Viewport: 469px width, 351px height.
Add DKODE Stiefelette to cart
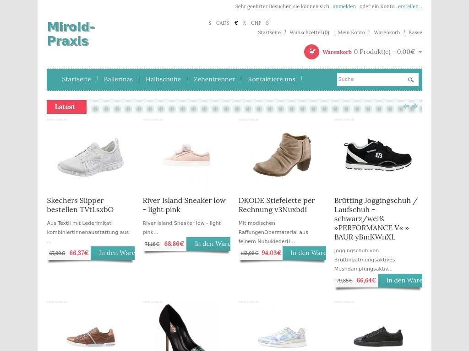305,253
